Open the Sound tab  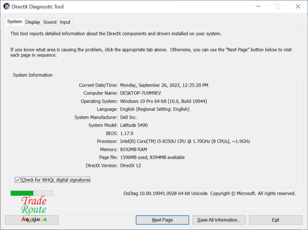[49, 22]
